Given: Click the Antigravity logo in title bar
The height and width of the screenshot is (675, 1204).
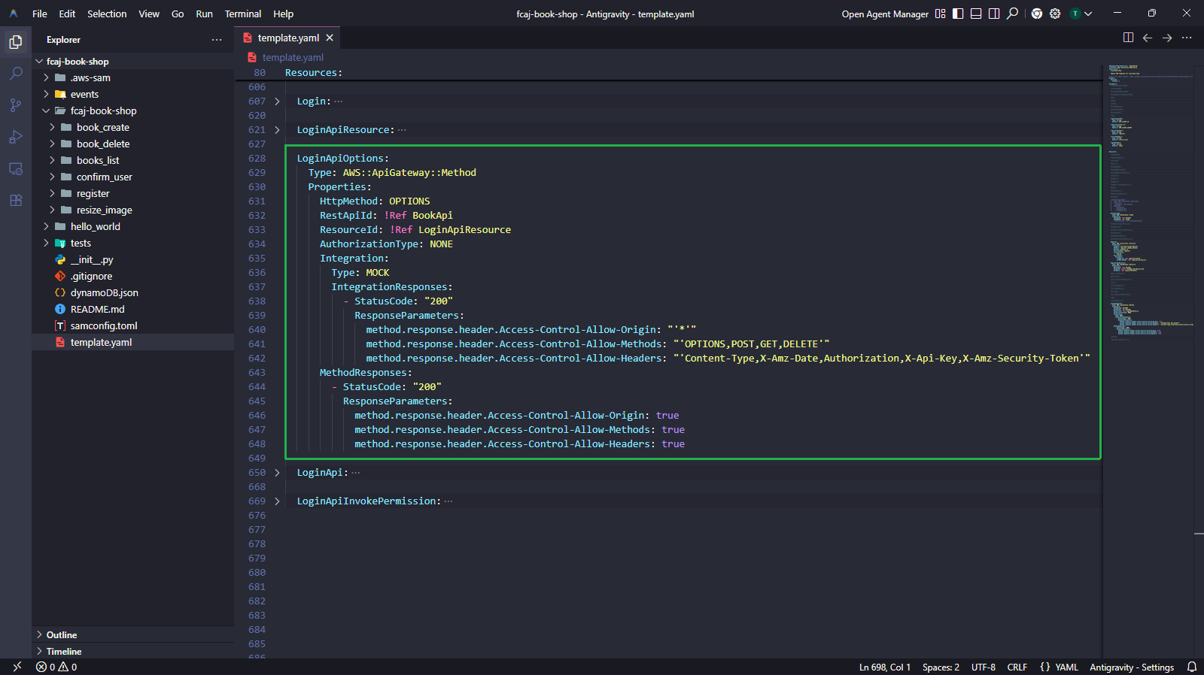Looking at the screenshot, I should (14, 14).
